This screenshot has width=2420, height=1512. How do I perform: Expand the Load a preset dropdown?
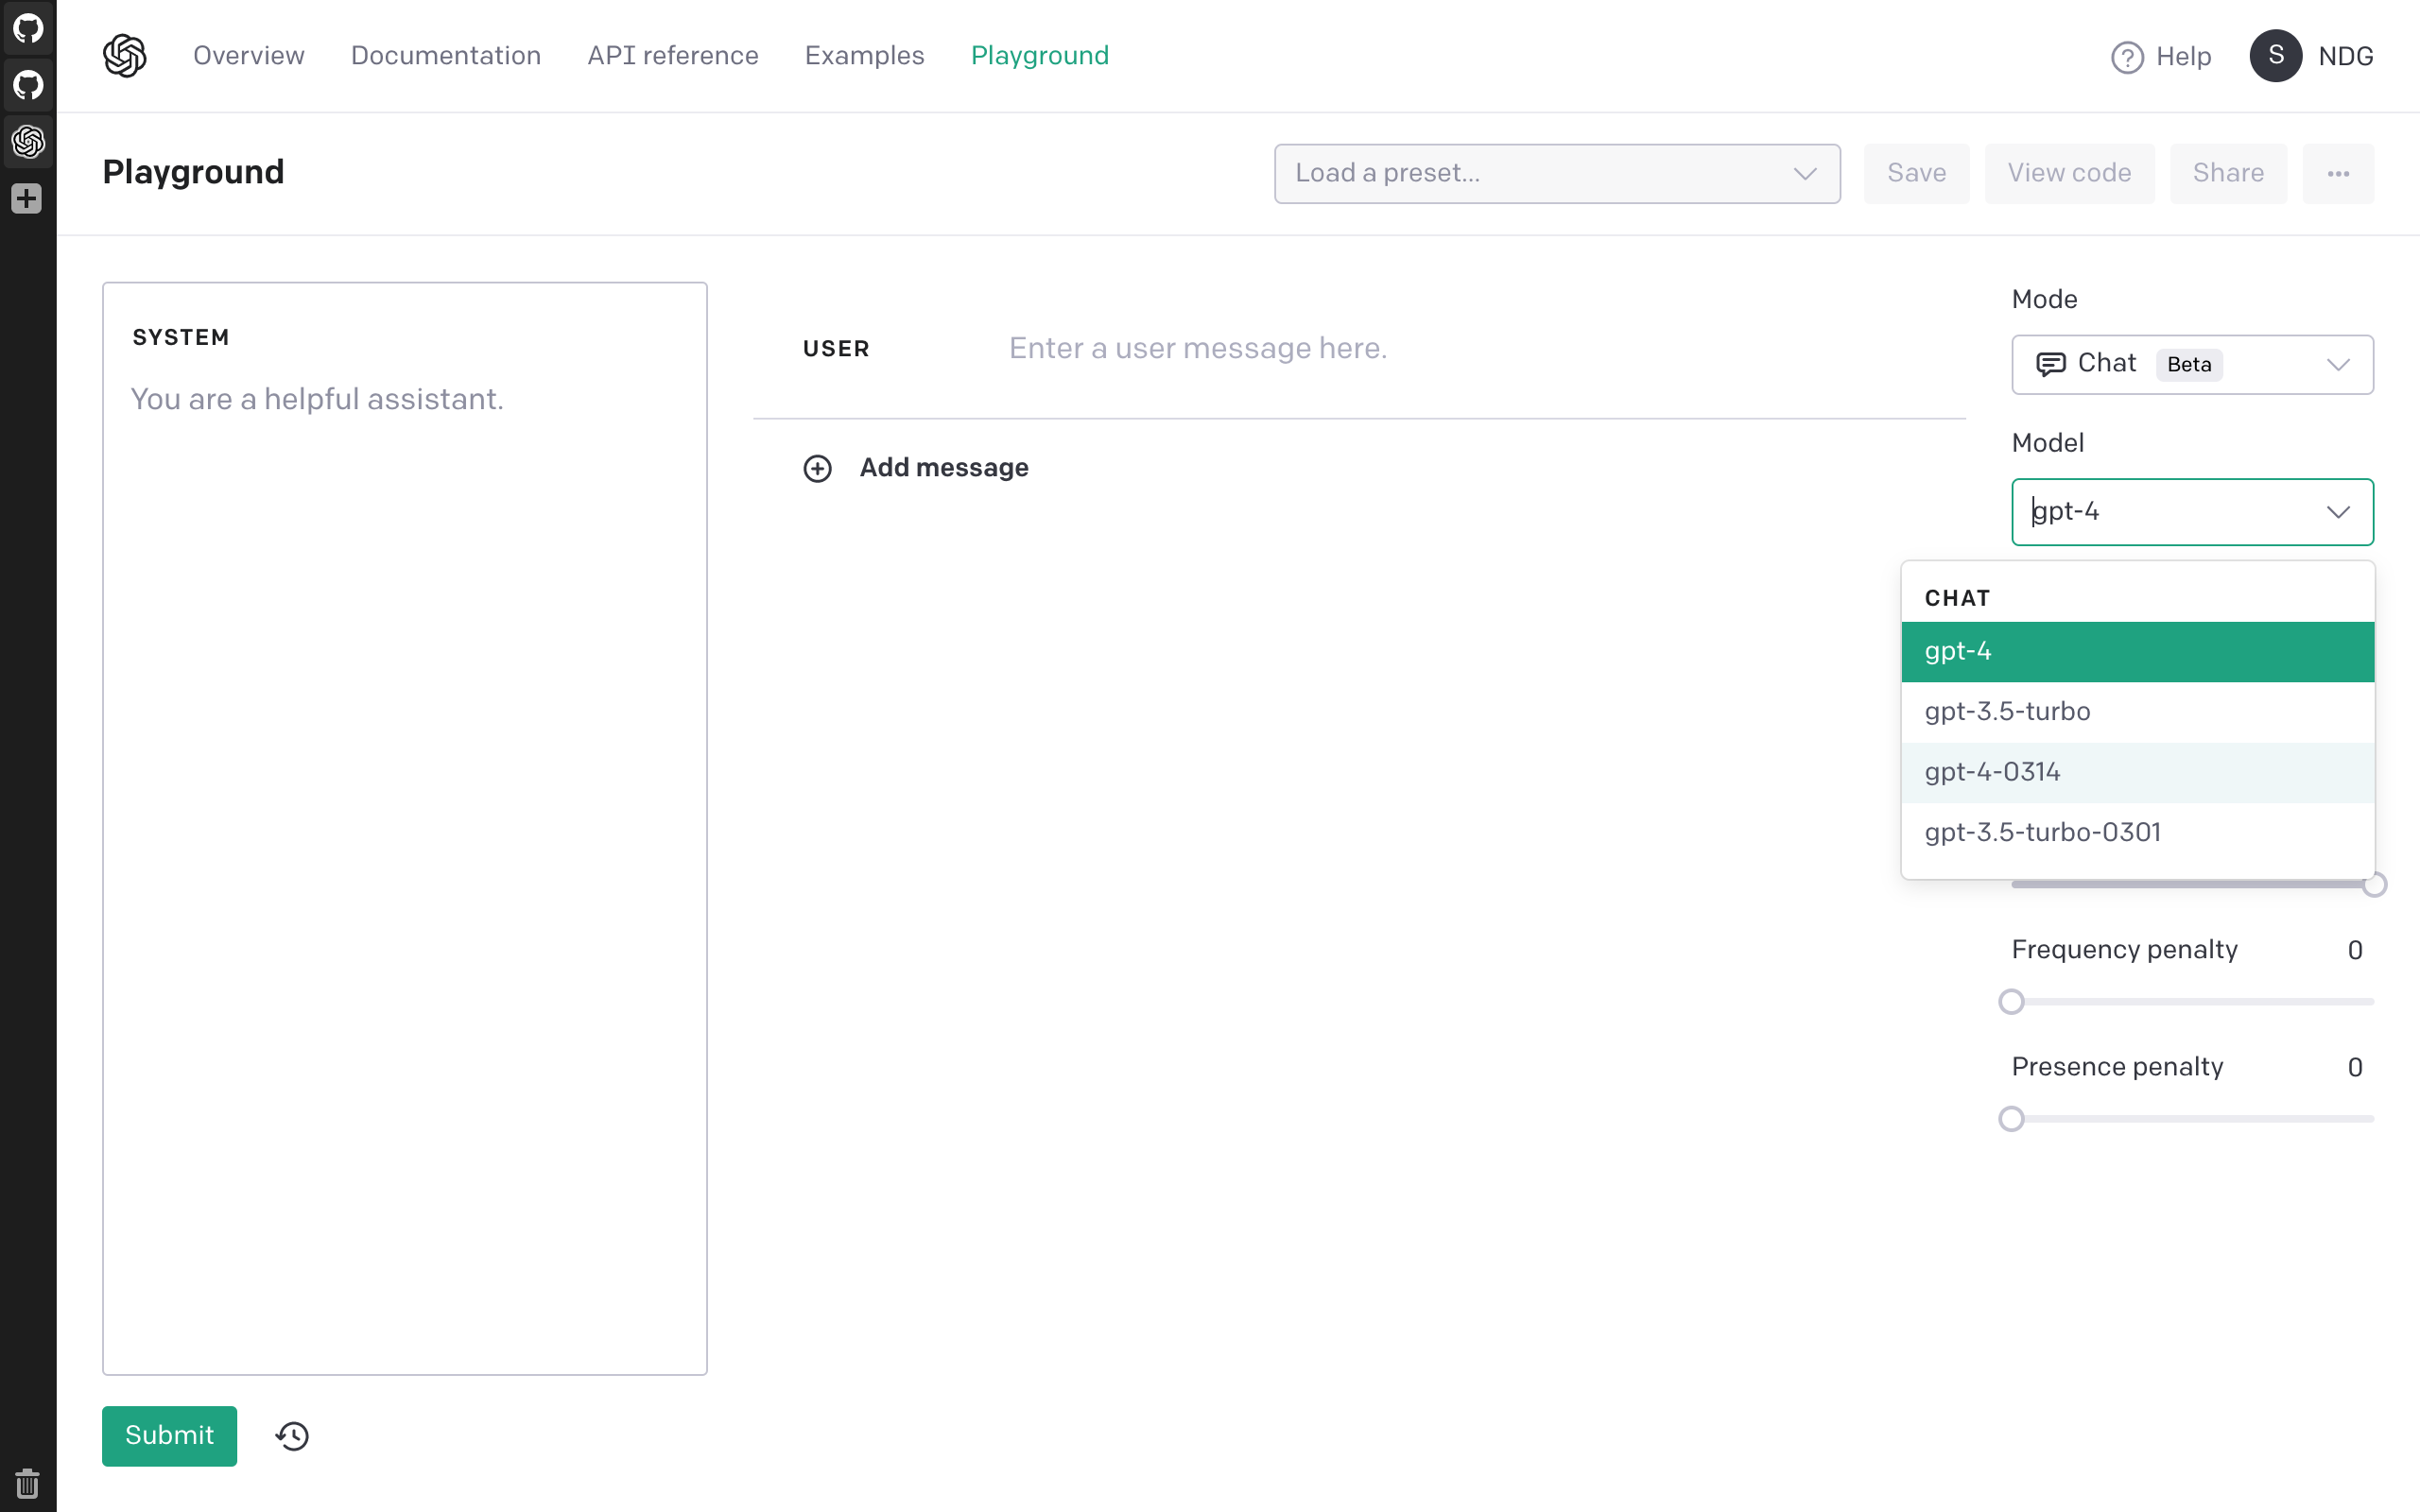click(1556, 173)
